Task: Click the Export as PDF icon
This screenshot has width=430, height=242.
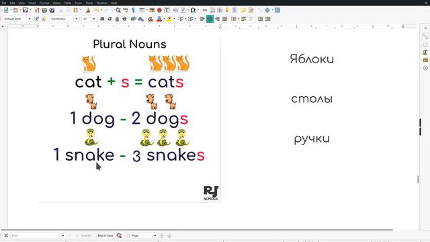Action: pyautogui.click(x=37, y=10)
